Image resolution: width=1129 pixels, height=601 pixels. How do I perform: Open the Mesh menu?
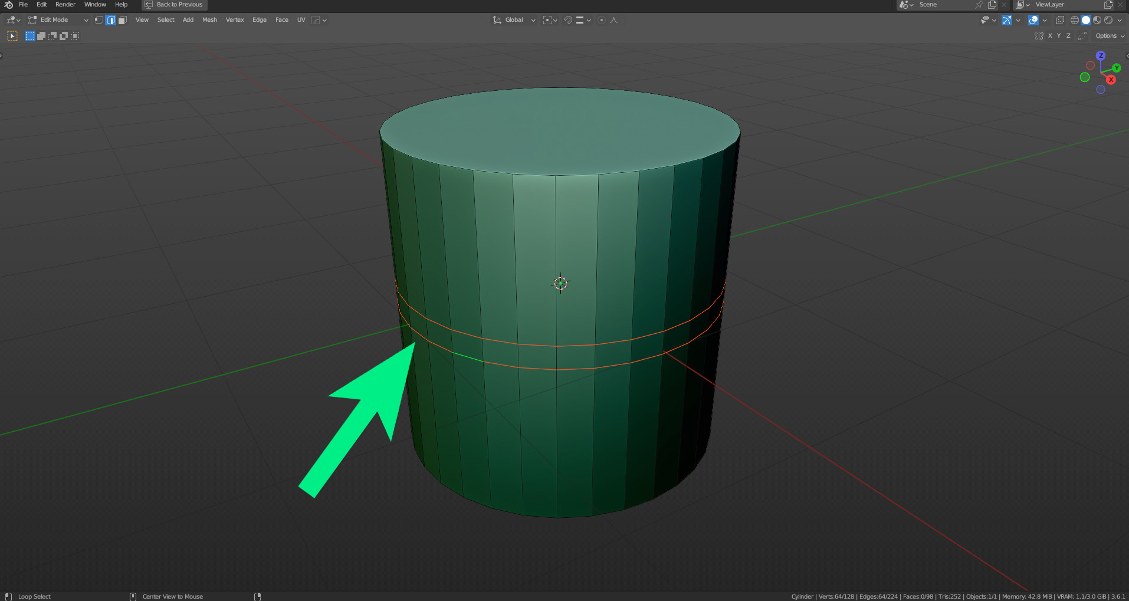tap(209, 20)
